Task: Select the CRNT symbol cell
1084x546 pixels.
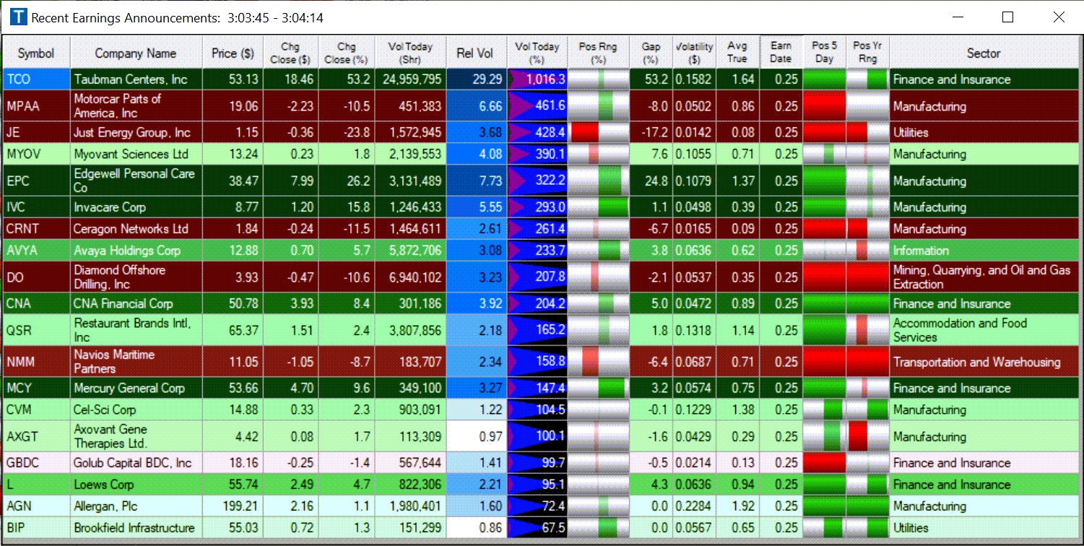Action: (x=36, y=229)
